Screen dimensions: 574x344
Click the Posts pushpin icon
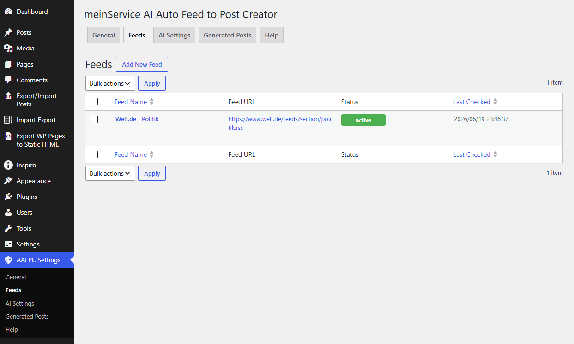8,32
